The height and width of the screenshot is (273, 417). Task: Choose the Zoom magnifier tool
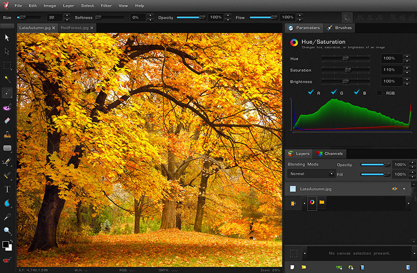tap(7, 230)
